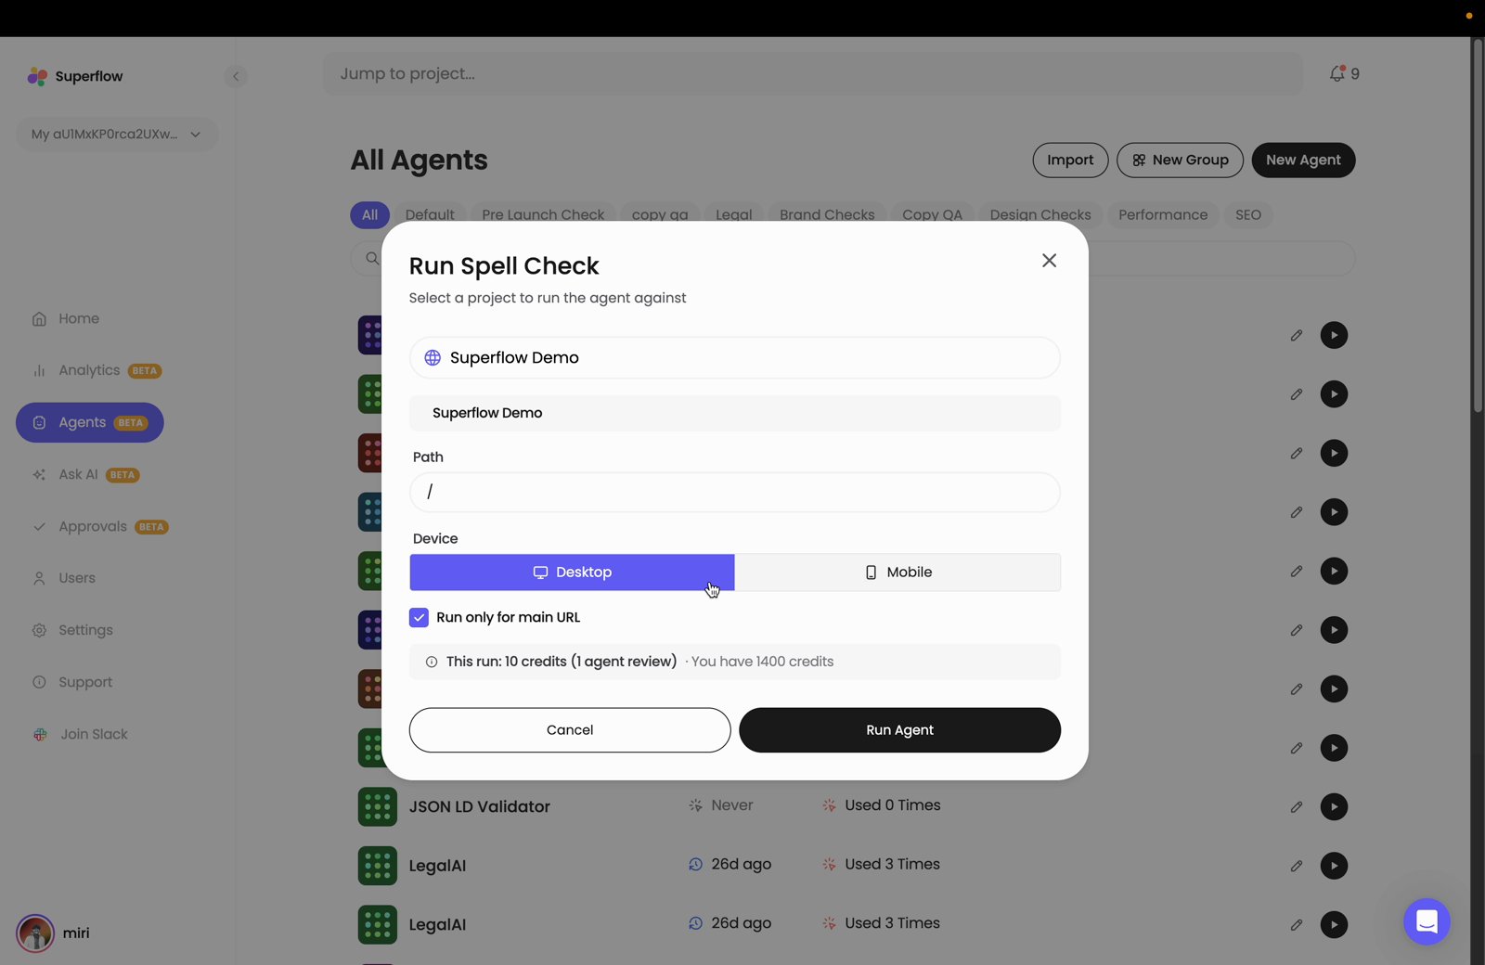Select the Superflow Demo project option
The width and height of the screenshot is (1485, 965).
coord(734,413)
